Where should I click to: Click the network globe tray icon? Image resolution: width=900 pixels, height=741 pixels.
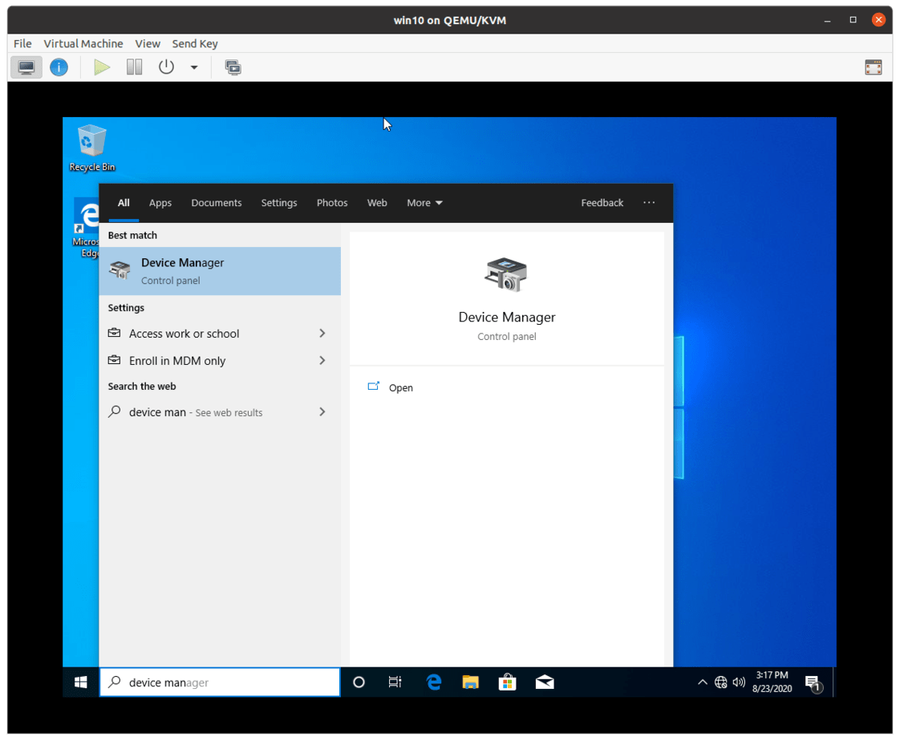pyautogui.click(x=721, y=682)
